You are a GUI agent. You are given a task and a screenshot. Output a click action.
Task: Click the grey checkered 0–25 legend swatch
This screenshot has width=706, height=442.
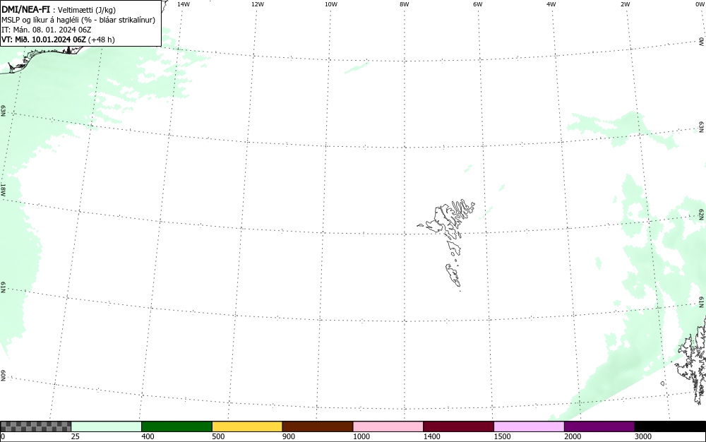(35, 426)
